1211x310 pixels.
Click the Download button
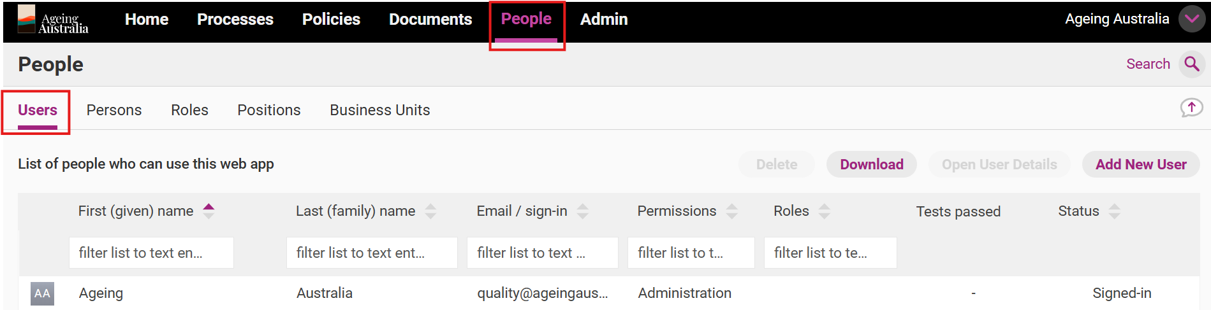click(871, 164)
